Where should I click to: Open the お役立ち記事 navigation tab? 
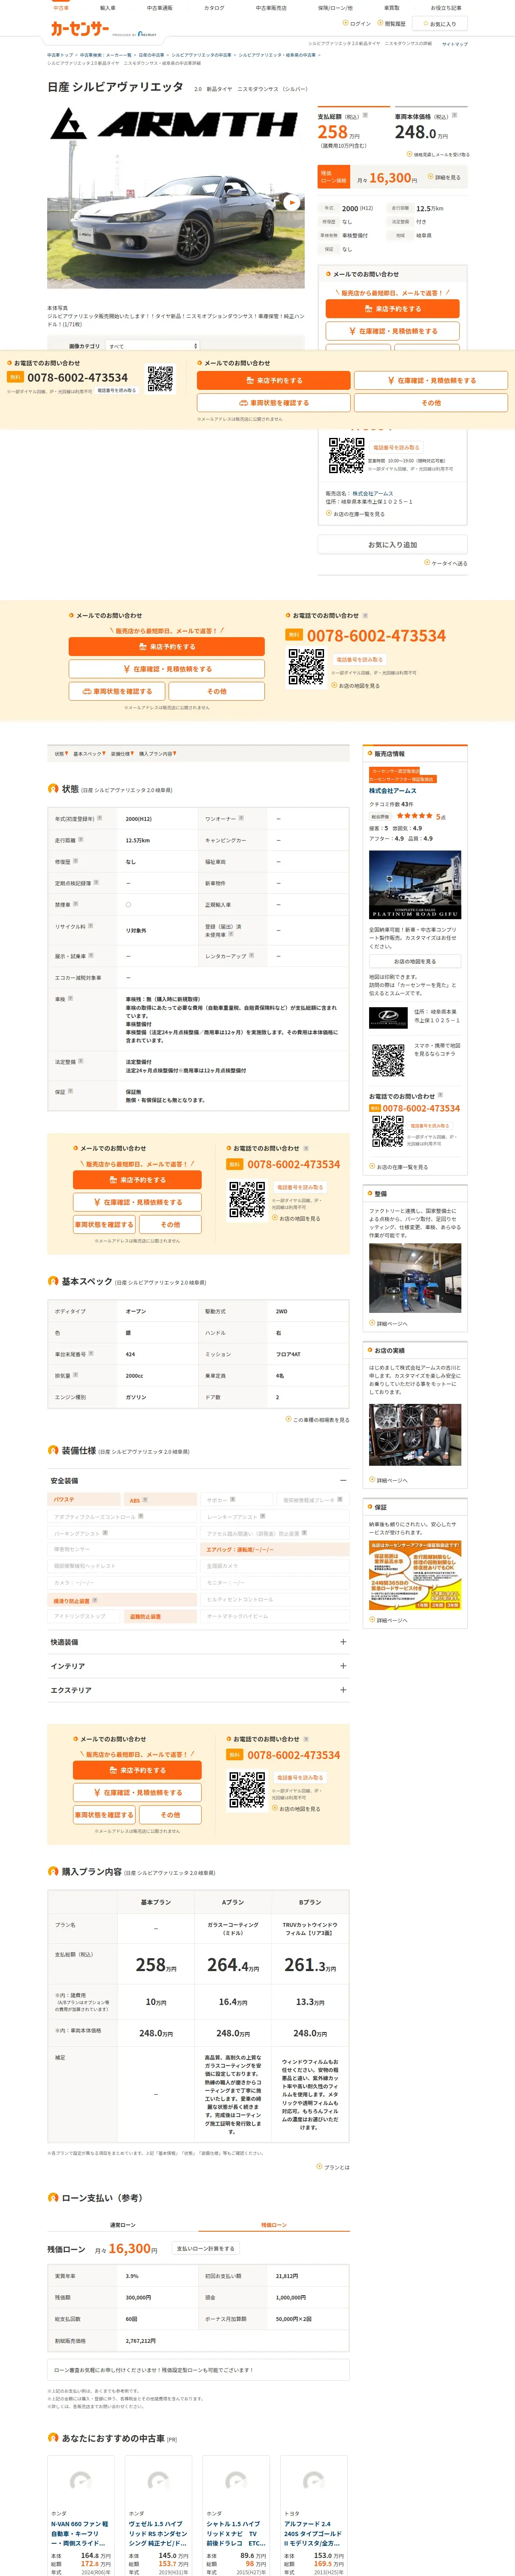click(446, 8)
